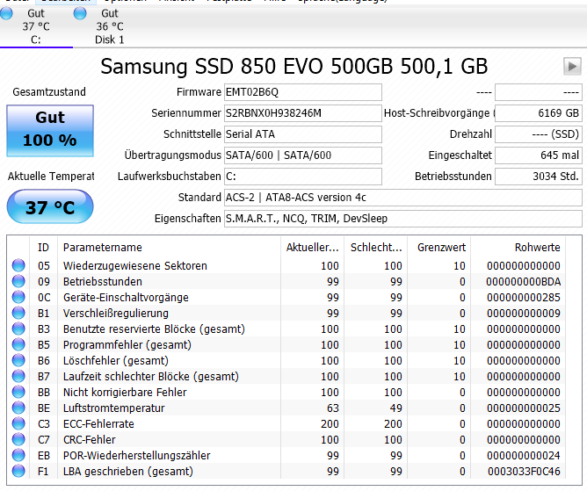Click the Parametername column header

pyautogui.click(x=169, y=248)
